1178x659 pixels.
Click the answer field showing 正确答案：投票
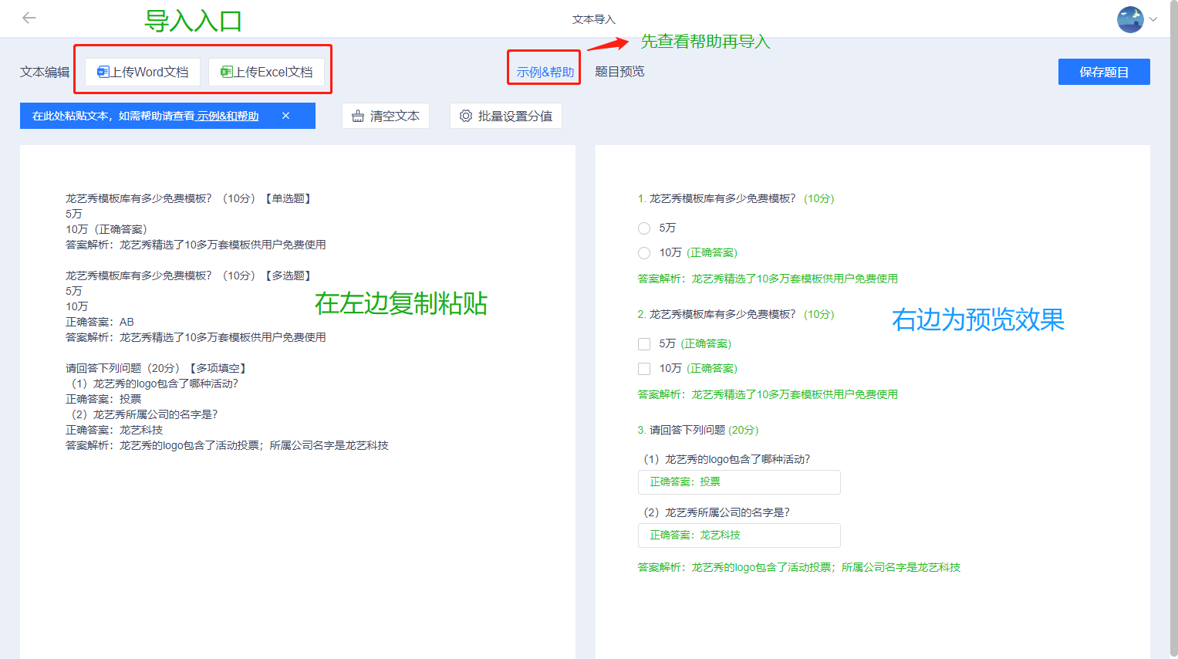click(x=739, y=482)
